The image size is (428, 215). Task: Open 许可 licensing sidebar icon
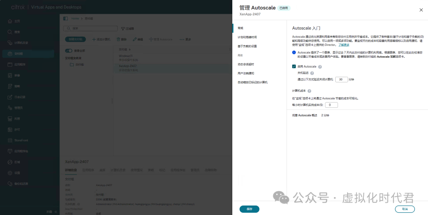point(10,129)
